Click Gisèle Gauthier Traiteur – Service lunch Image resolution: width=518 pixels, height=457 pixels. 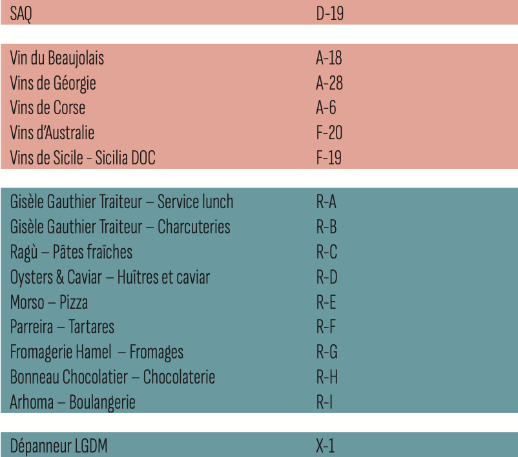pos(121,202)
